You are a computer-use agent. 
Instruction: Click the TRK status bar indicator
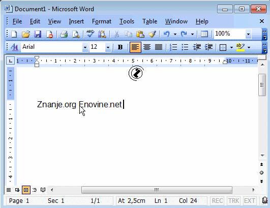[x=234, y=201]
